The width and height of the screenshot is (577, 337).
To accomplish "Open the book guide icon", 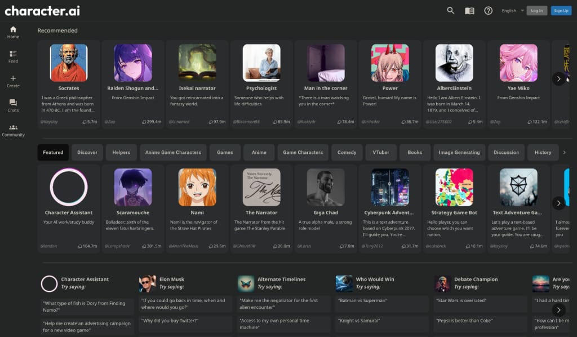I will point(469,11).
